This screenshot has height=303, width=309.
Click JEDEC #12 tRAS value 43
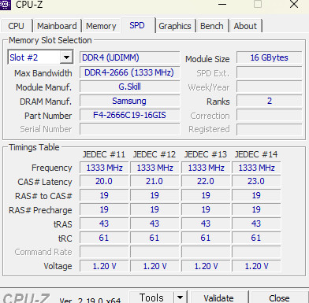(154, 224)
